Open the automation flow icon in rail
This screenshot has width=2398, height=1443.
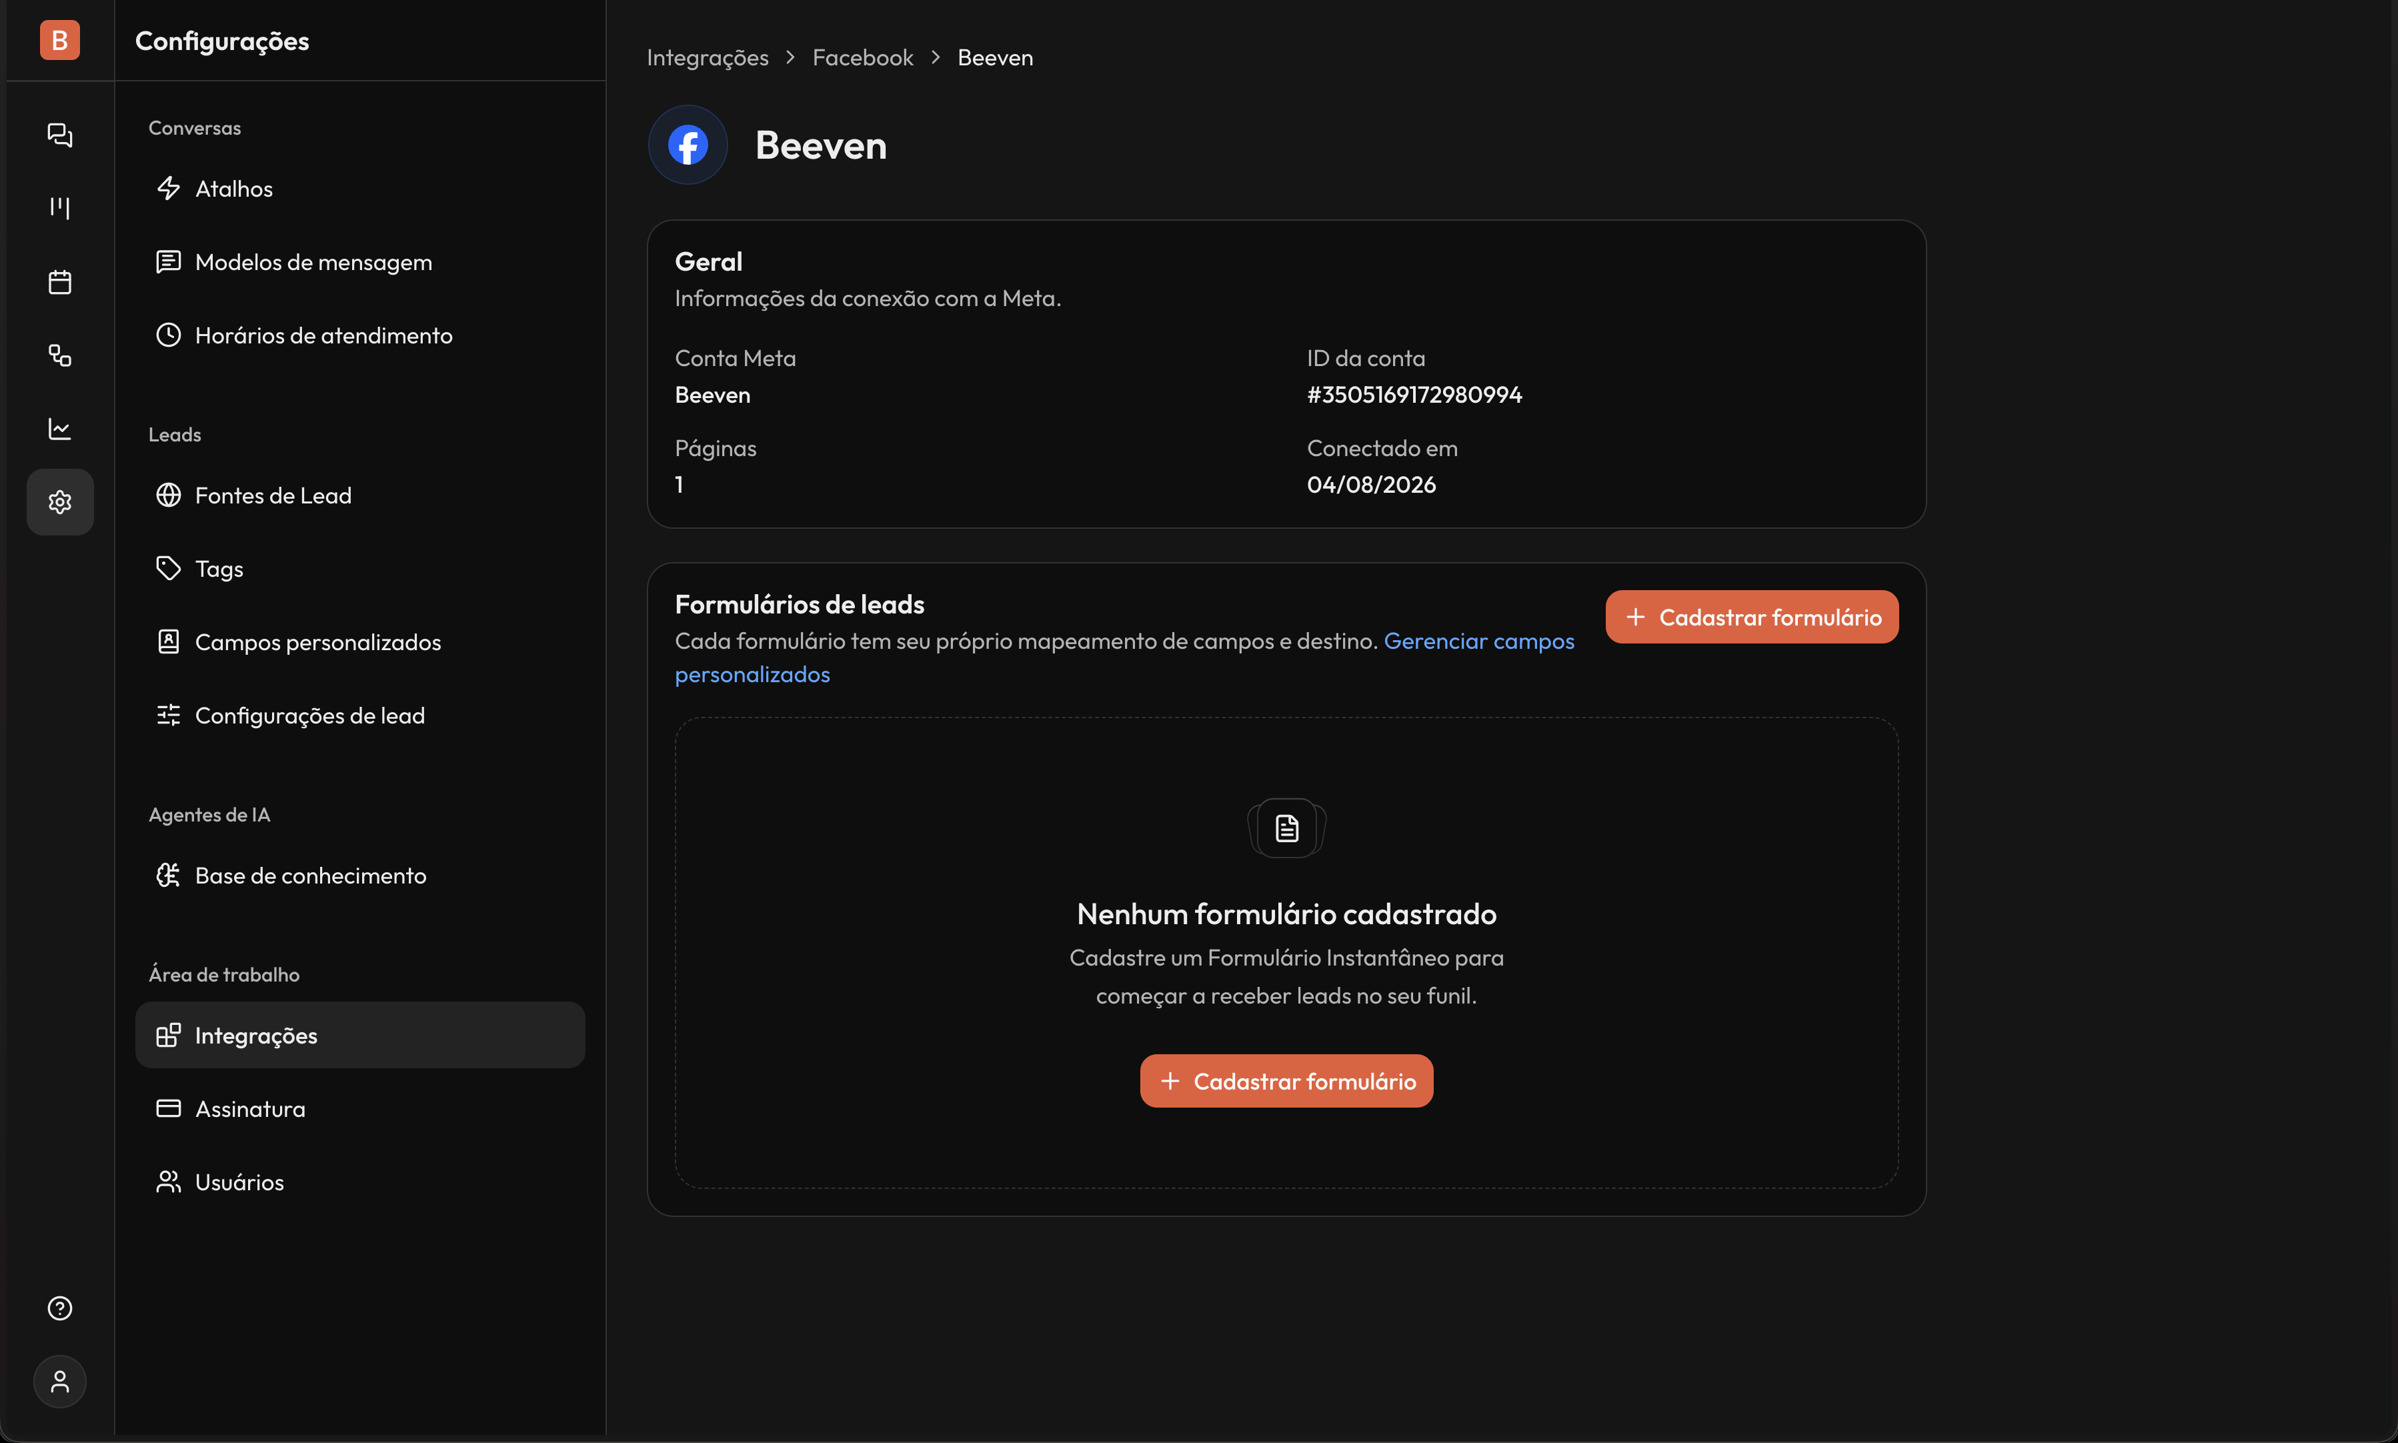point(59,355)
